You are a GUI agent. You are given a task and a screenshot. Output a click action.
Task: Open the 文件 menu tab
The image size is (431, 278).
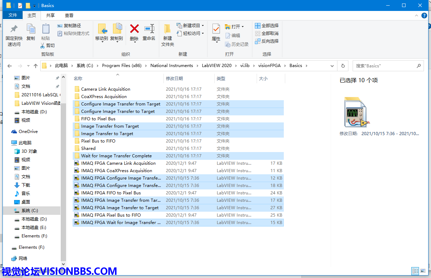[x=13, y=15]
